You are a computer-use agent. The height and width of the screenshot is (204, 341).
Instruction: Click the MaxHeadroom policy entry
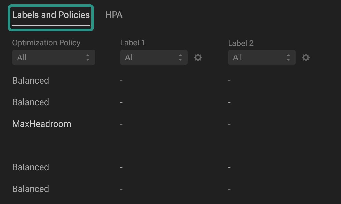coord(42,124)
